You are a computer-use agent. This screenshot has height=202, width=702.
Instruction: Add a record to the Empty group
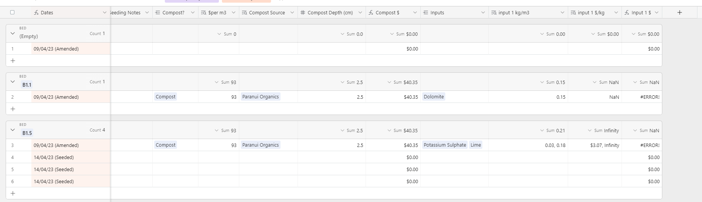12,61
